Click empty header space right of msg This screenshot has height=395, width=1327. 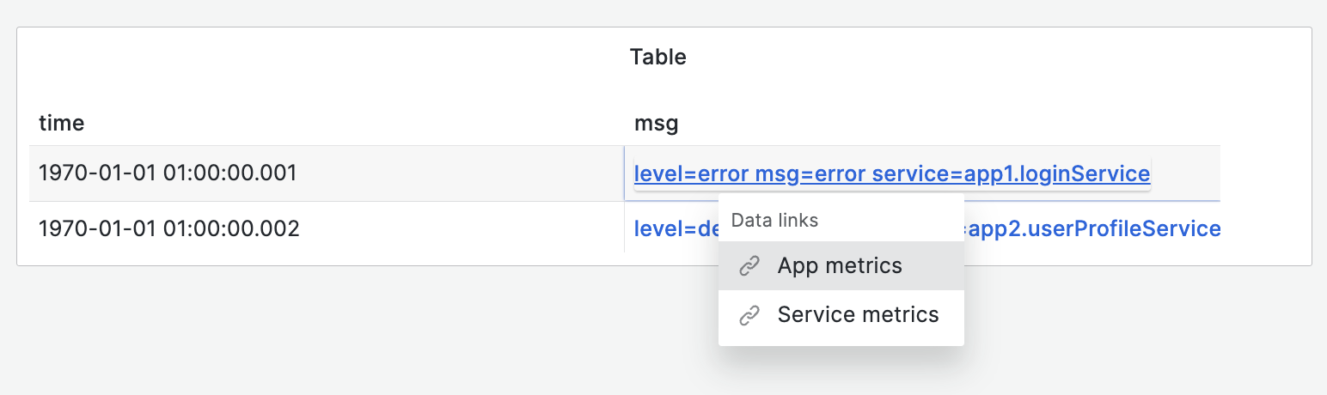(945, 124)
